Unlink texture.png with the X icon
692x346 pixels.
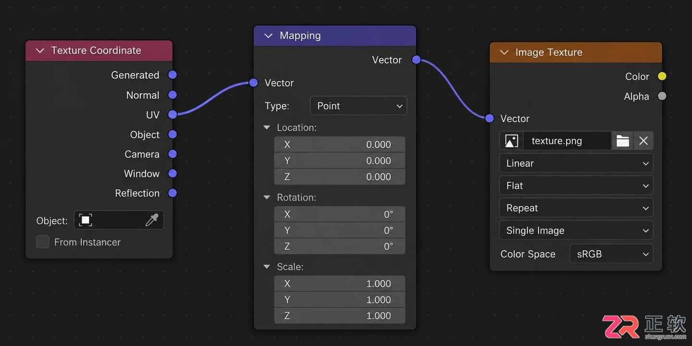tap(643, 141)
